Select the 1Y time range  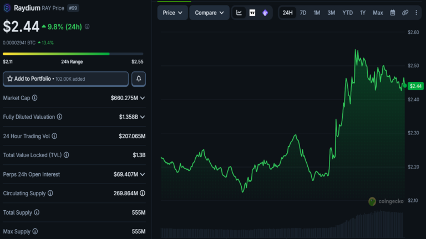click(x=363, y=13)
